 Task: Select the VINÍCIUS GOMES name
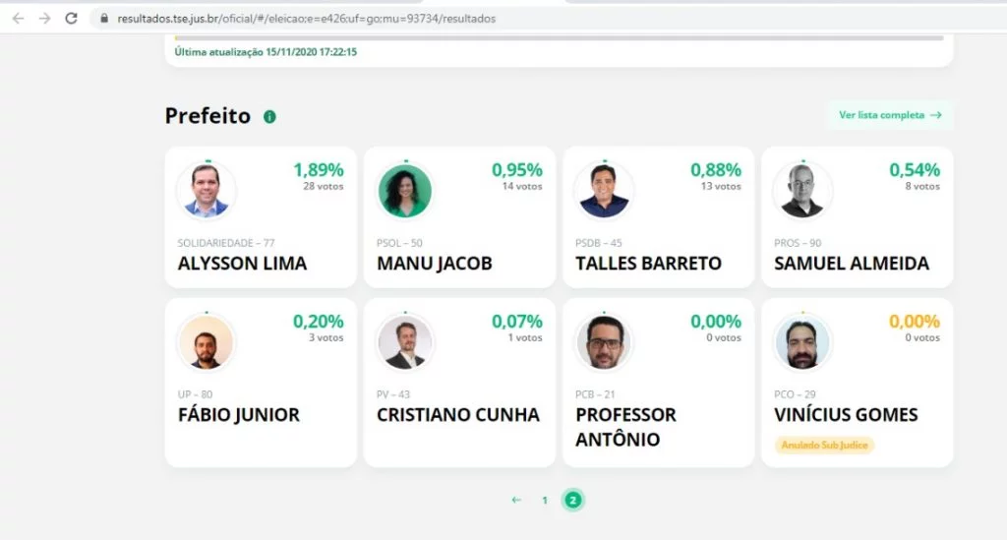click(846, 415)
